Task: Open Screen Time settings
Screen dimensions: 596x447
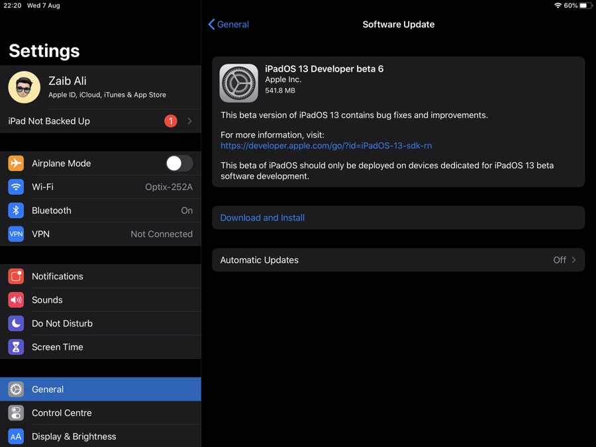Action: coord(101,347)
